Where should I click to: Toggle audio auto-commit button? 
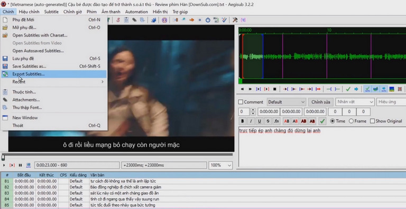pos(367,89)
